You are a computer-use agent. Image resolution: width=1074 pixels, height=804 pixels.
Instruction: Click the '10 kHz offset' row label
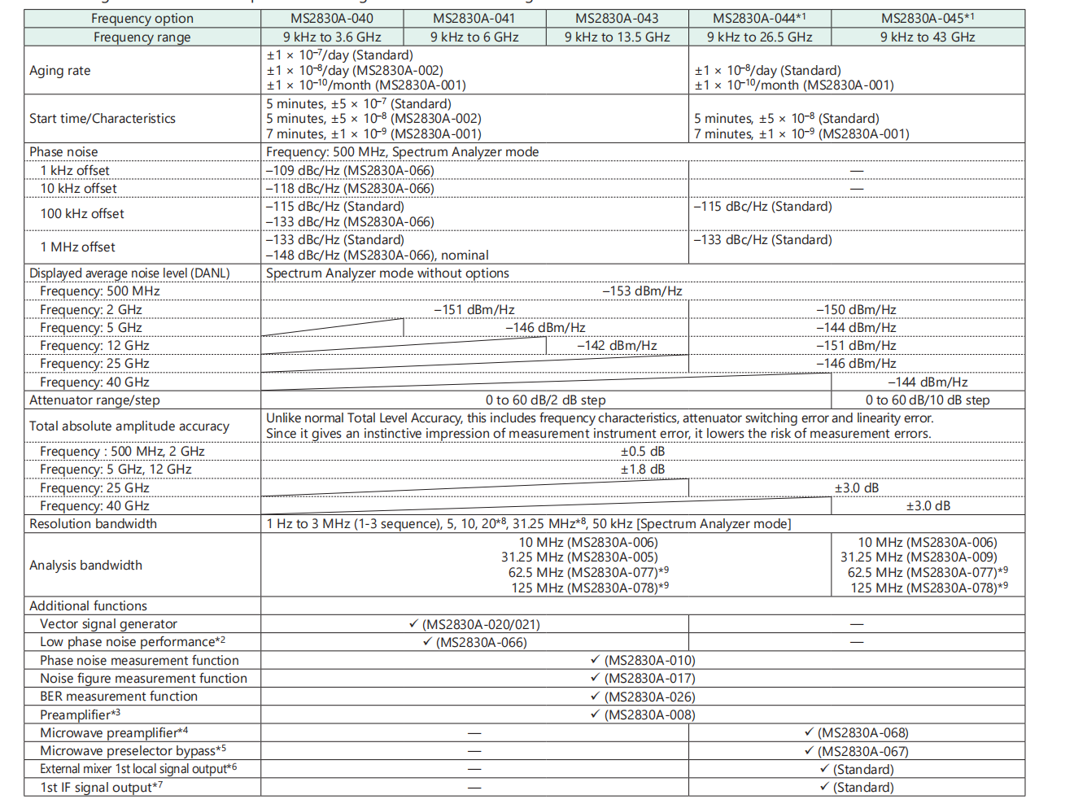tap(79, 189)
